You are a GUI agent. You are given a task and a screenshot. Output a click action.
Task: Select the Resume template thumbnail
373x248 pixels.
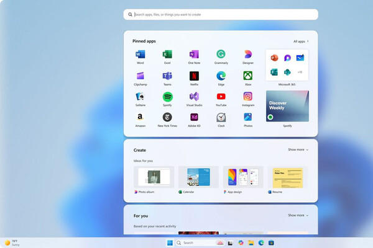pyautogui.click(x=288, y=177)
